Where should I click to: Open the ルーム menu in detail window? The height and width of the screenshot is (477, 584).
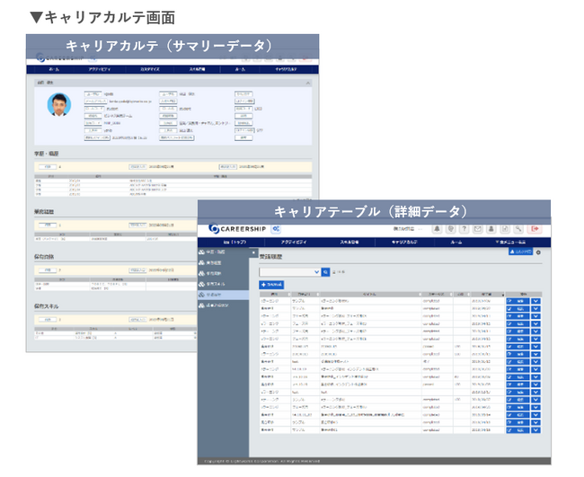pos(456,243)
